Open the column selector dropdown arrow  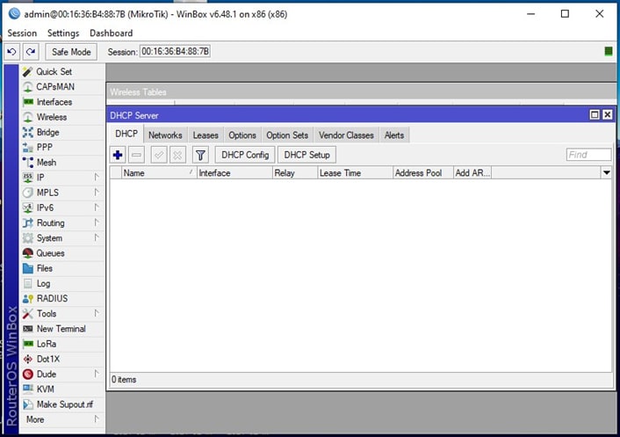[606, 173]
